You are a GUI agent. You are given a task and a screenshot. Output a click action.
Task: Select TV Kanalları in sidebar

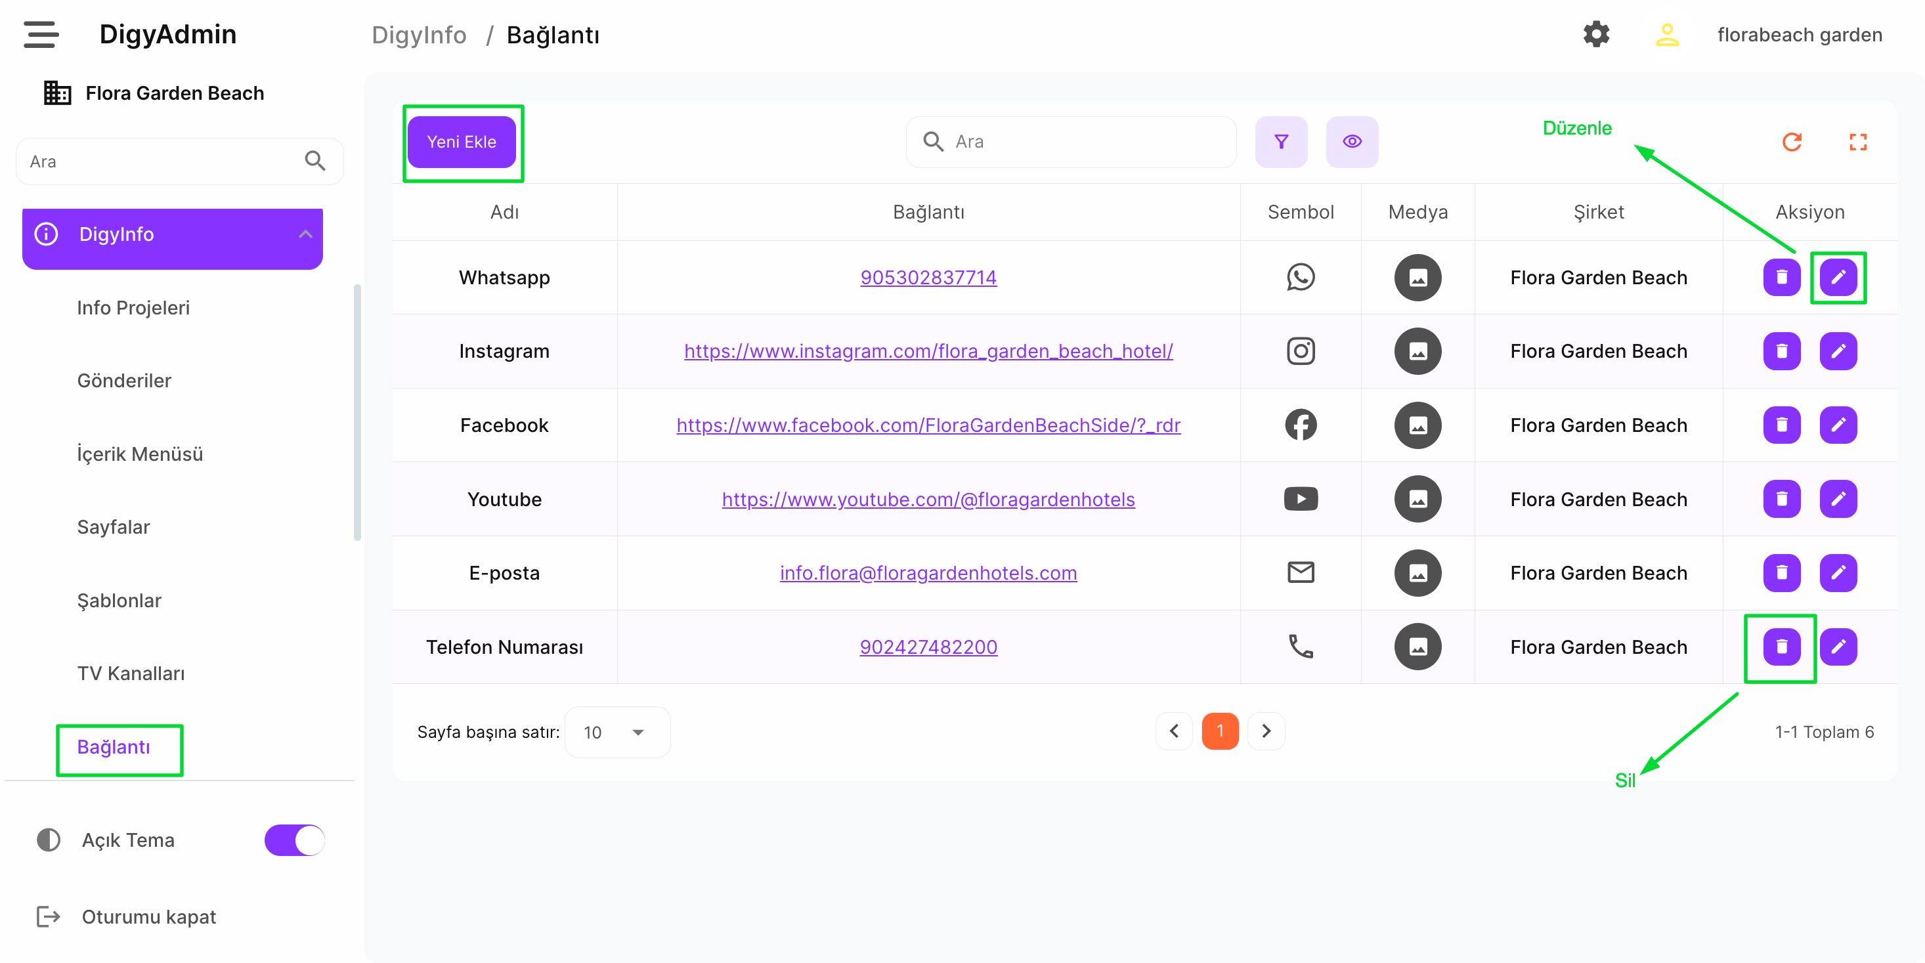tap(131, 673)
